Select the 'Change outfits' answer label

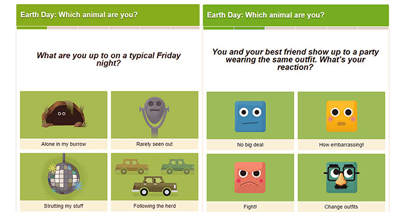coord(341,207)
